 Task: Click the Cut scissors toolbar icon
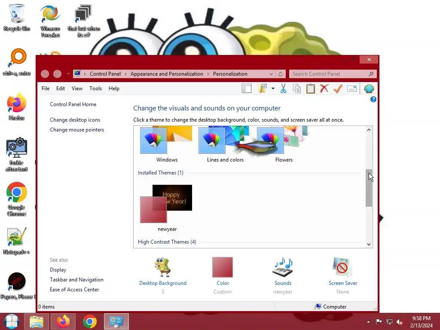(284, 89)
